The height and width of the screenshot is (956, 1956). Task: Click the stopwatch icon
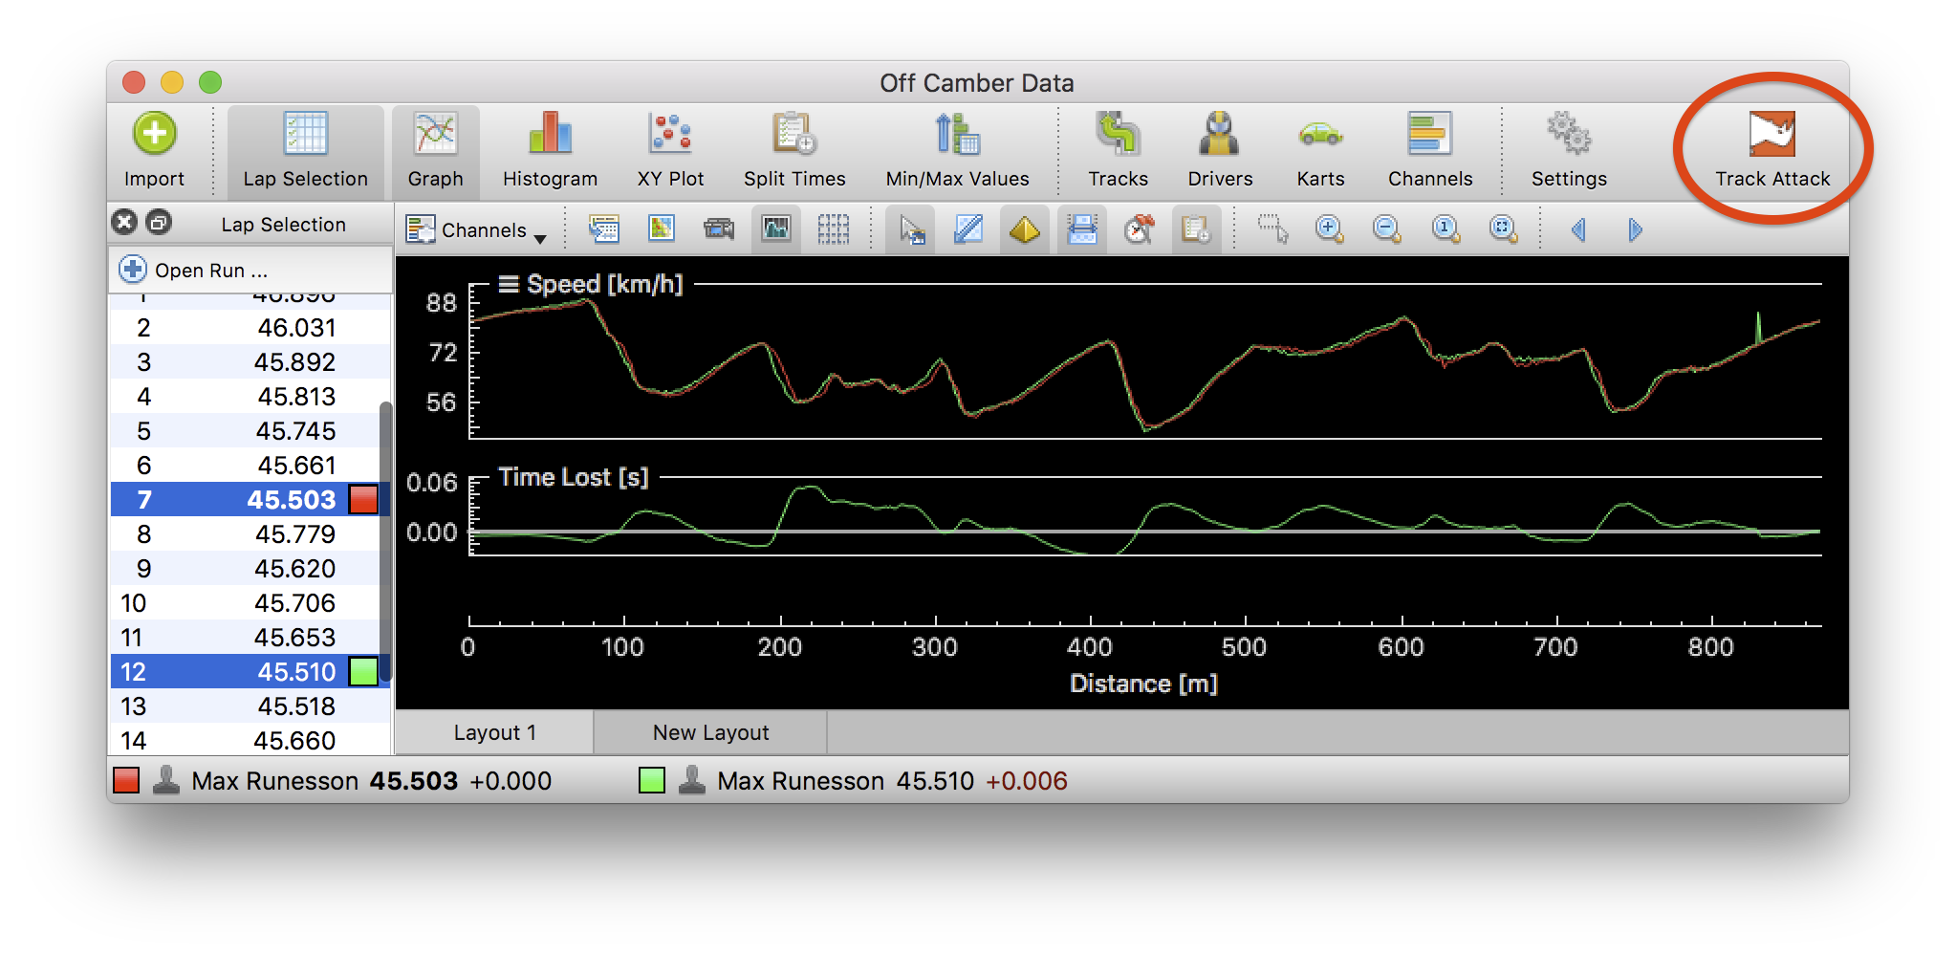[x=1140, y=229]
